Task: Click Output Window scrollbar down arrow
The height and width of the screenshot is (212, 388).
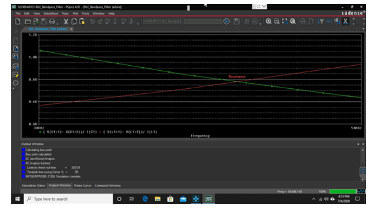Action: click(x=362, y=180)
